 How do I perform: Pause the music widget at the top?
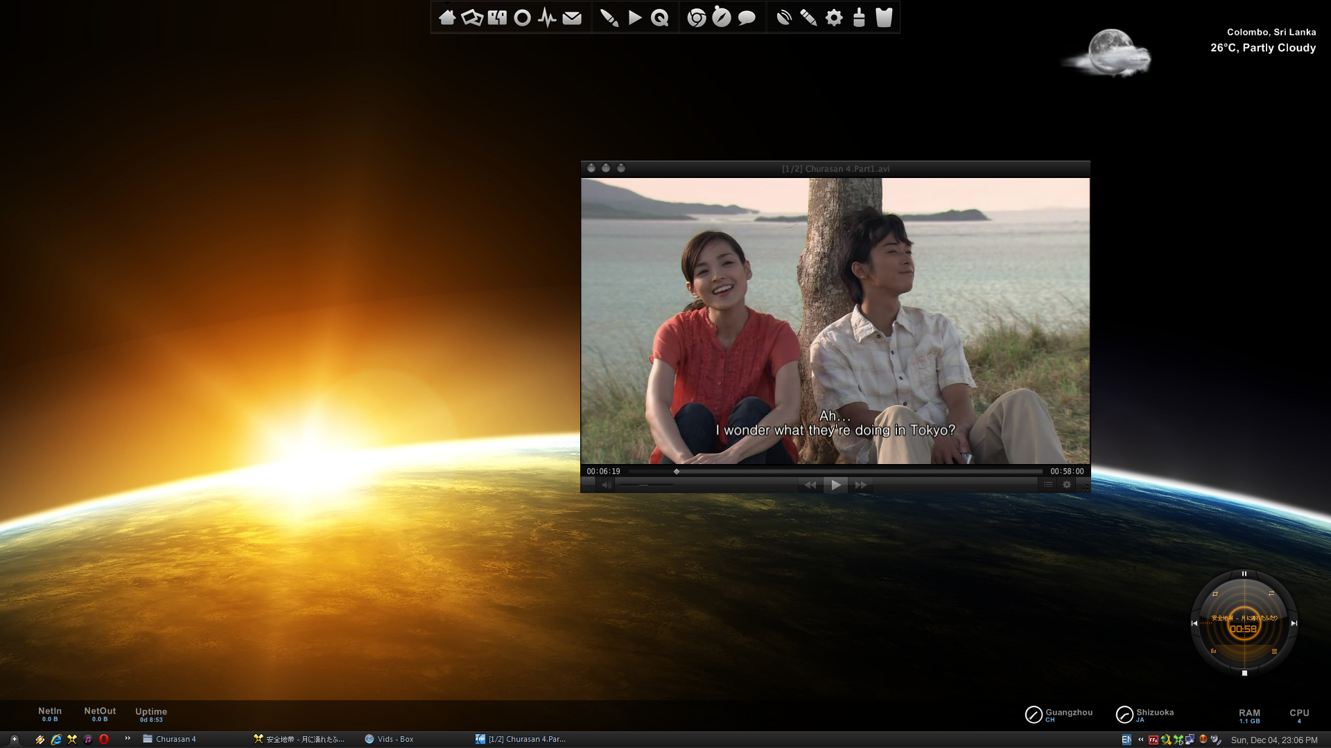point(1244,573)
